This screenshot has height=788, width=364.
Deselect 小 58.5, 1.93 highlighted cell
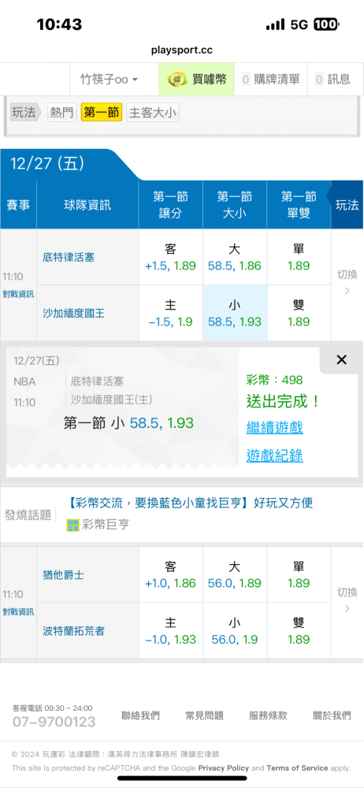(x=234, y=313)
